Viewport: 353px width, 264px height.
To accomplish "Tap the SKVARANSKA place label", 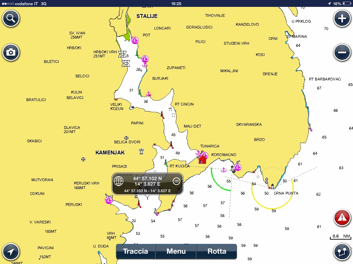I will [x=249, y=124].
